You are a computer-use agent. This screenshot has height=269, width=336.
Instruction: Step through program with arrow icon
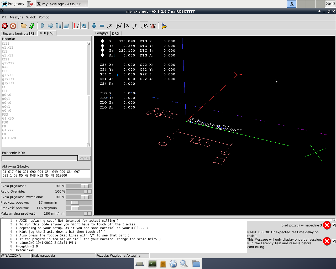(x=50, y=26)
